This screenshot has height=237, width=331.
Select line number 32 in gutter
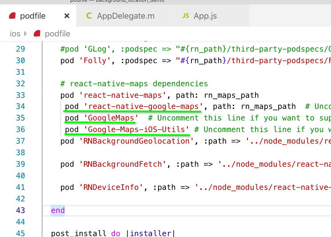point(20,84)
